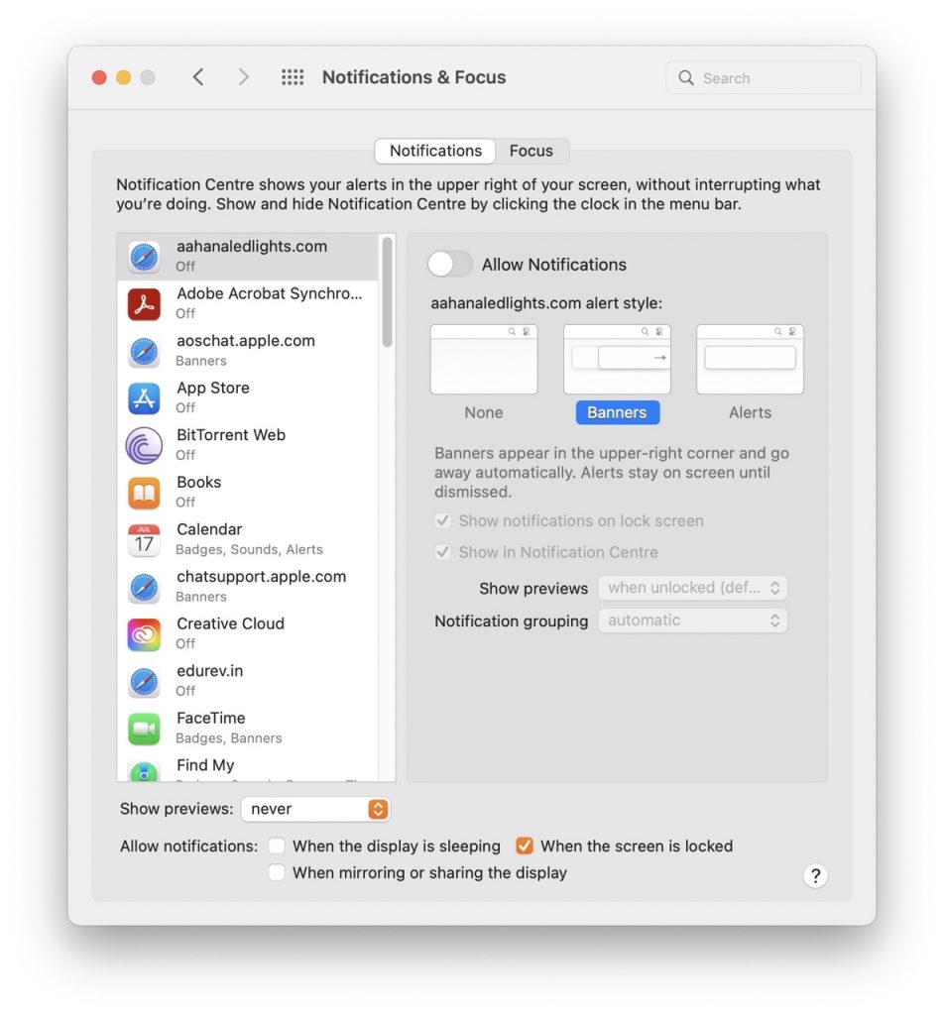944x1015 pixels.
Task: Uncheck When the screen is locked
Action: (x=525, y=846)
